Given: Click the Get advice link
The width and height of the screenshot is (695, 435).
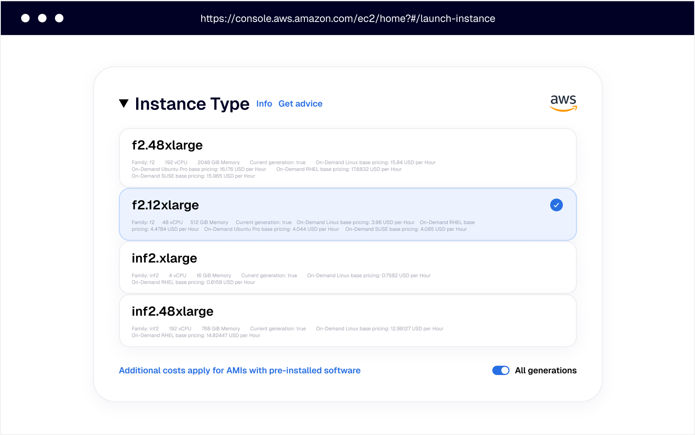Looking at the screenshot, I should [300, 104].
